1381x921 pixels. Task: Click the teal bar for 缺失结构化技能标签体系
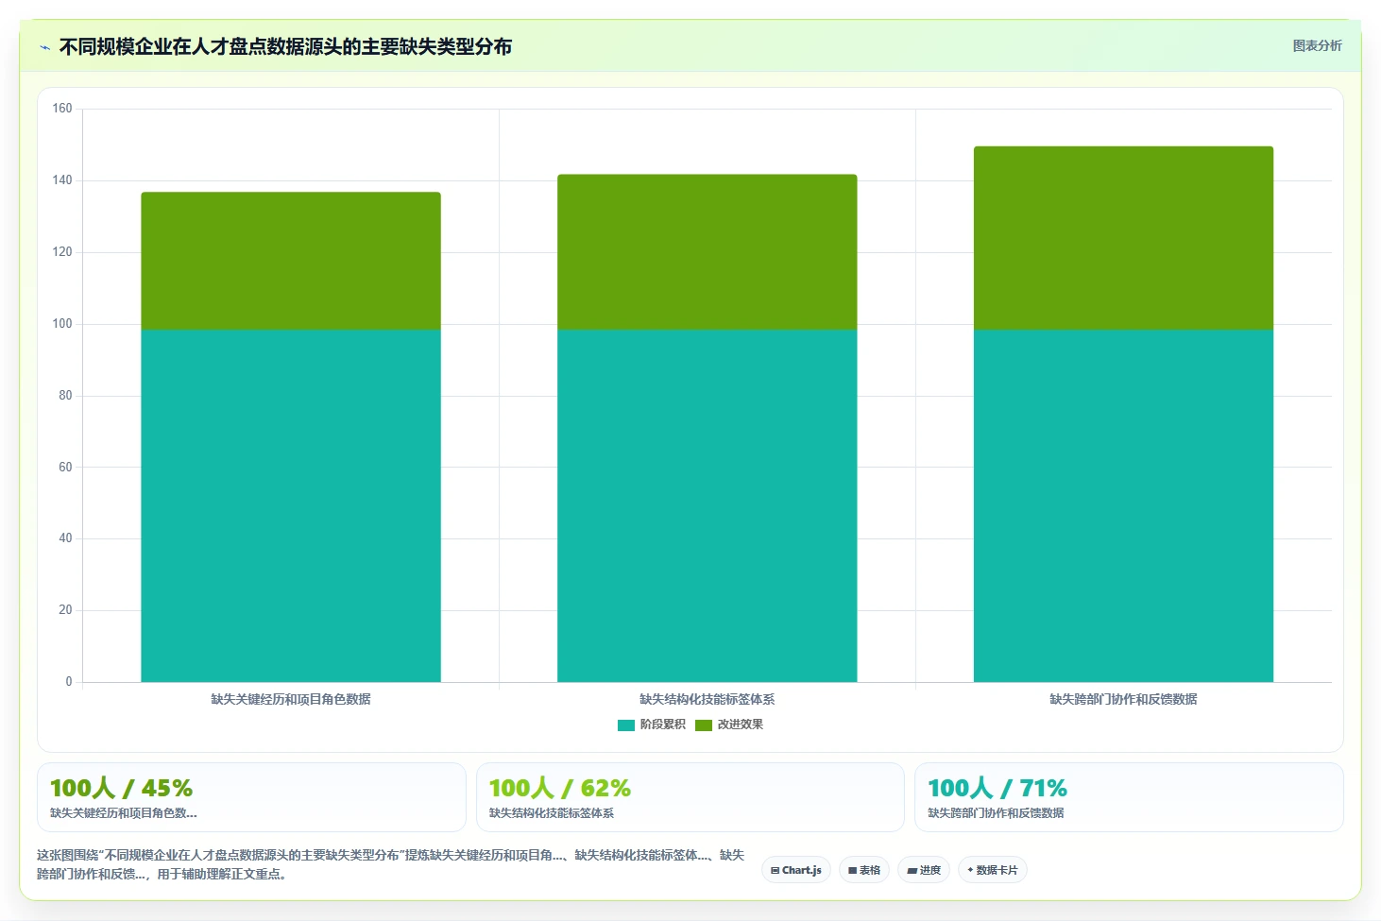[x=708, y=505]
